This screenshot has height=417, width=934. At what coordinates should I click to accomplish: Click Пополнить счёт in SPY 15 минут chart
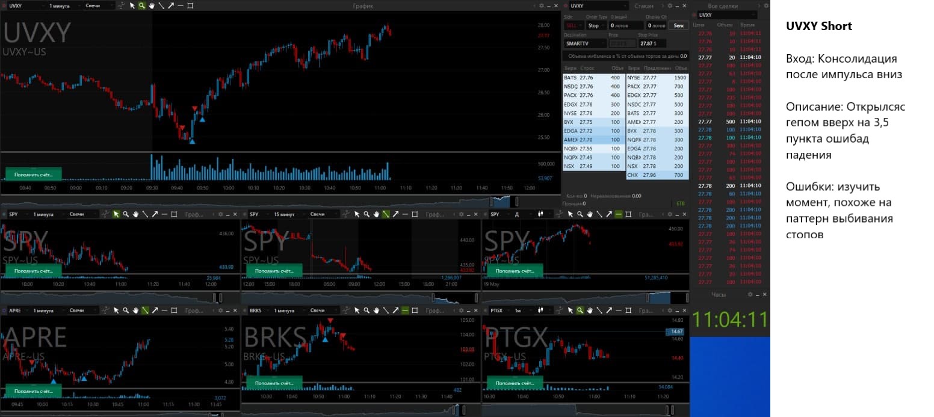[x=274, y=271]
